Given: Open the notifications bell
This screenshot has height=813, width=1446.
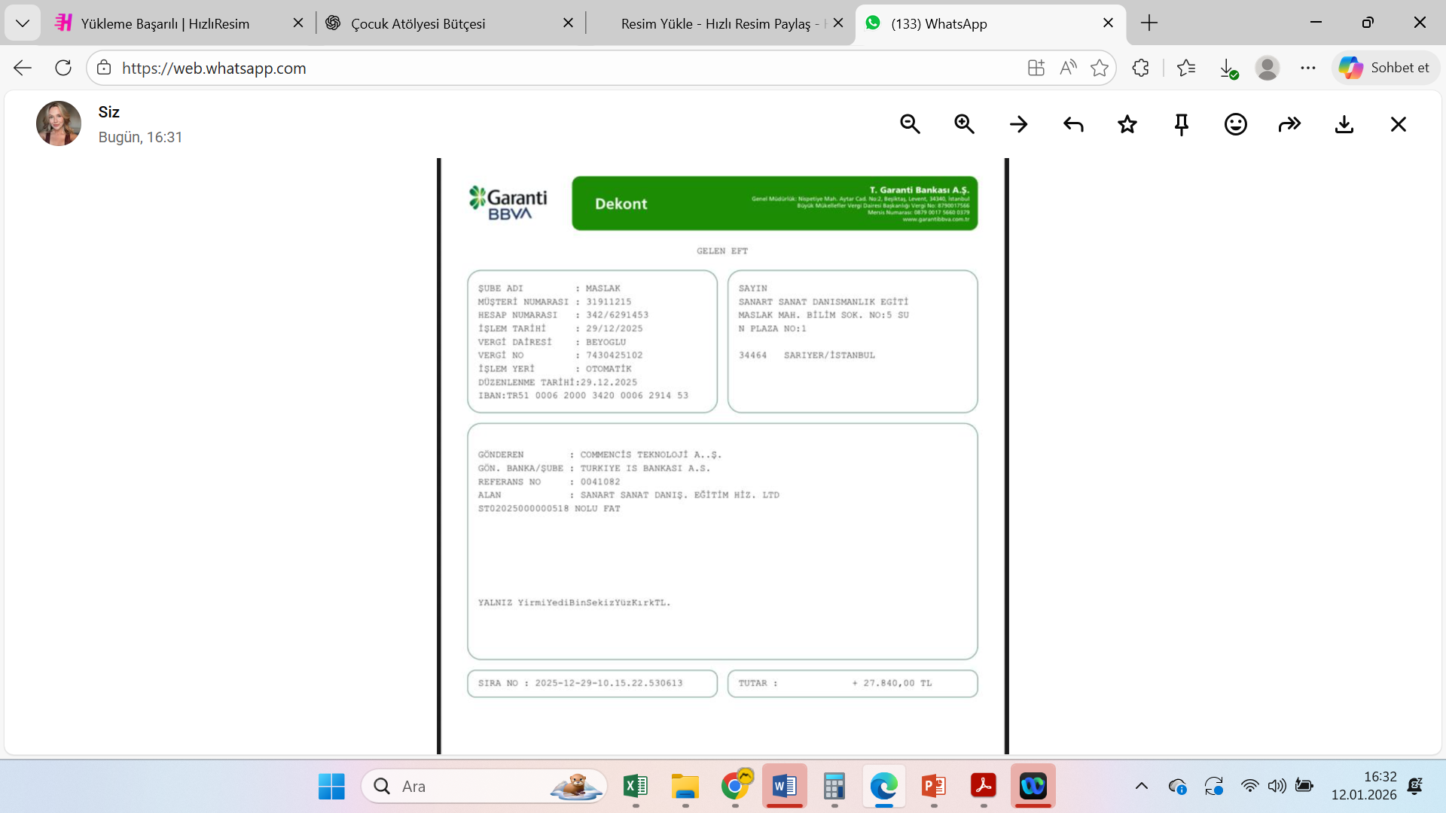Looking at the screenshot, I should point(1415,787).
